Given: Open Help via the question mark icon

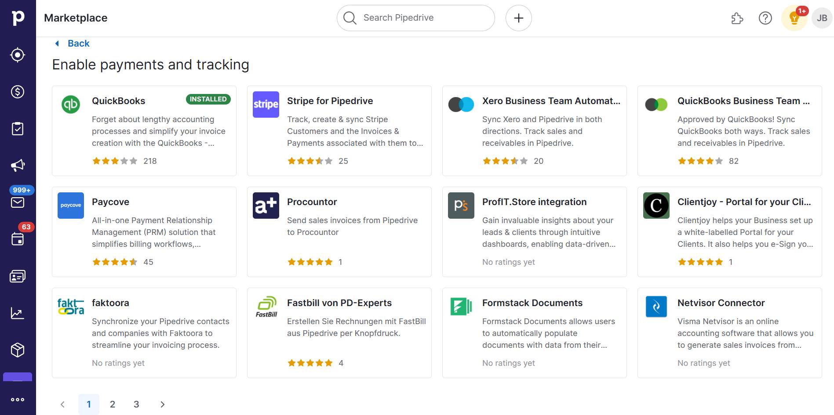Looking at the screenshot, I should pos(765,18).
